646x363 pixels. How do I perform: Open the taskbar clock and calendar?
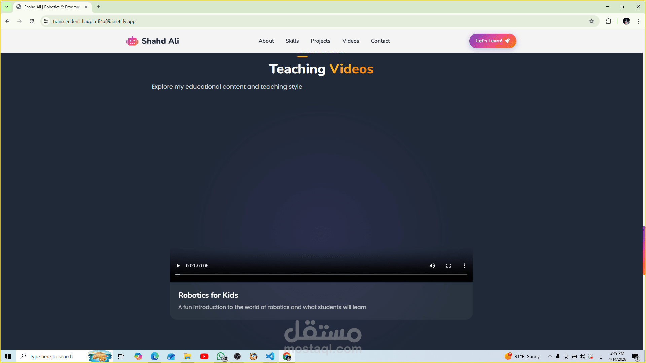pos(617,356)
